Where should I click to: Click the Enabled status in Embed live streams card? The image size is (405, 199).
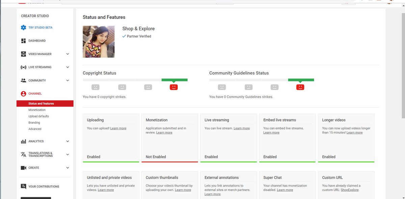pyautogui.click(x=270, y=157)
